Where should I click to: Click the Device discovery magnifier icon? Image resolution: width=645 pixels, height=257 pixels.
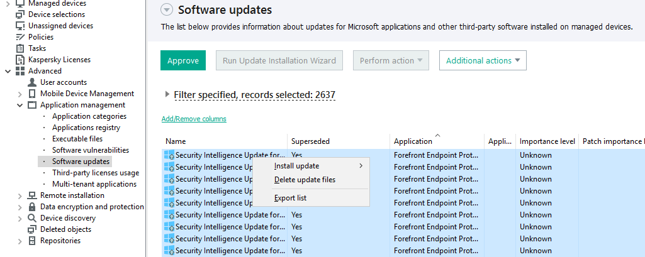[32, 218]
